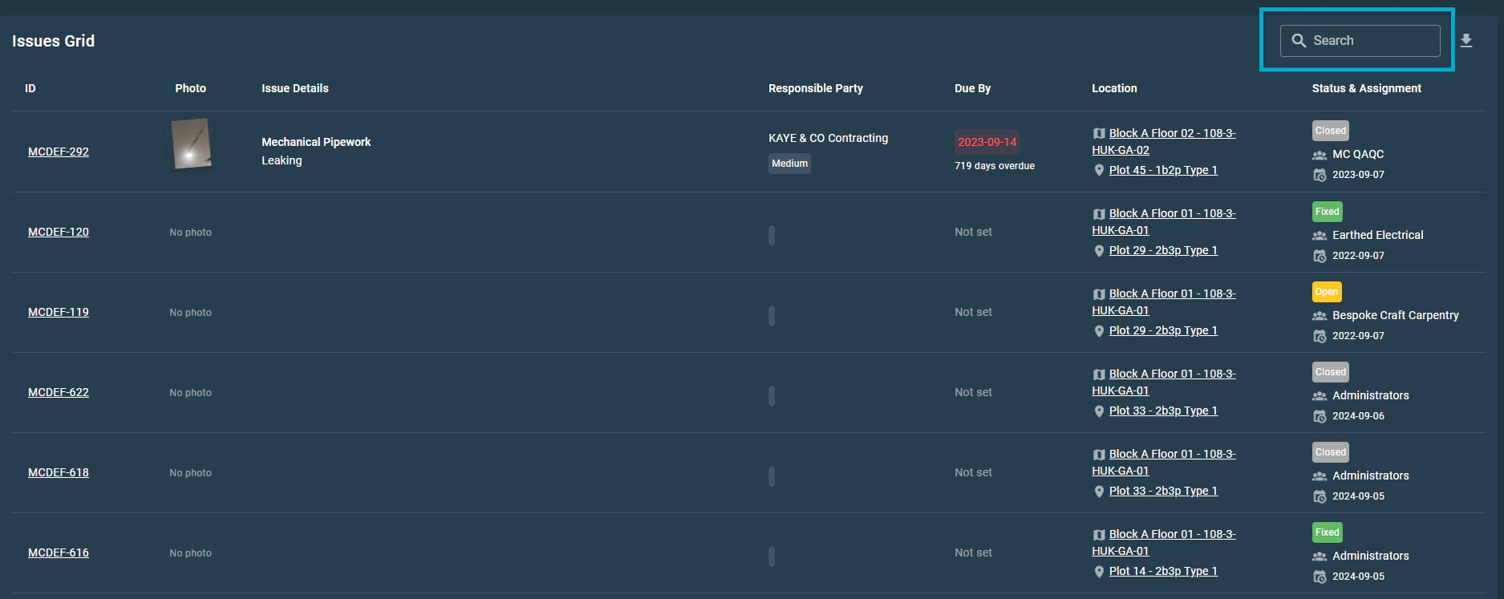
Task: Click the Closed badge on MCDEF-622
Action: tap(1330, 371)
